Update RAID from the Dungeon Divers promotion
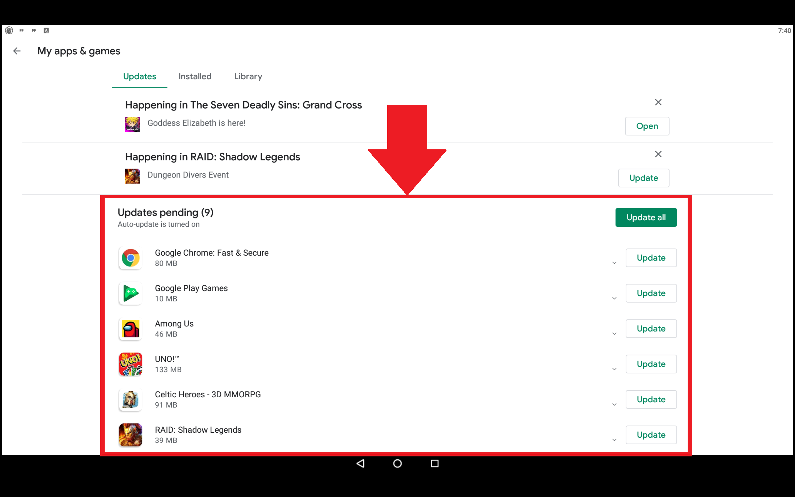This screenshot has height=497, width=795. (643, 178)
